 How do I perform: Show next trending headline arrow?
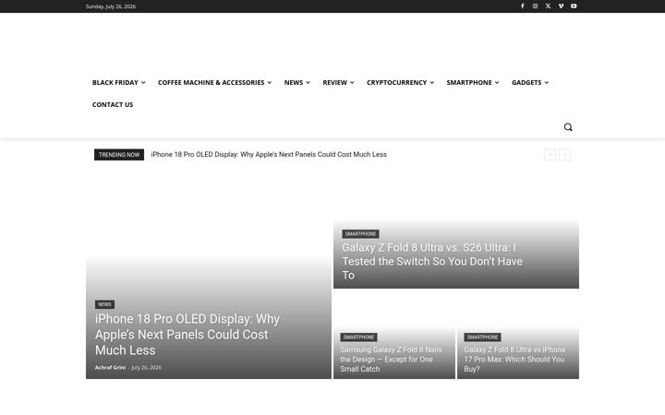564,155
